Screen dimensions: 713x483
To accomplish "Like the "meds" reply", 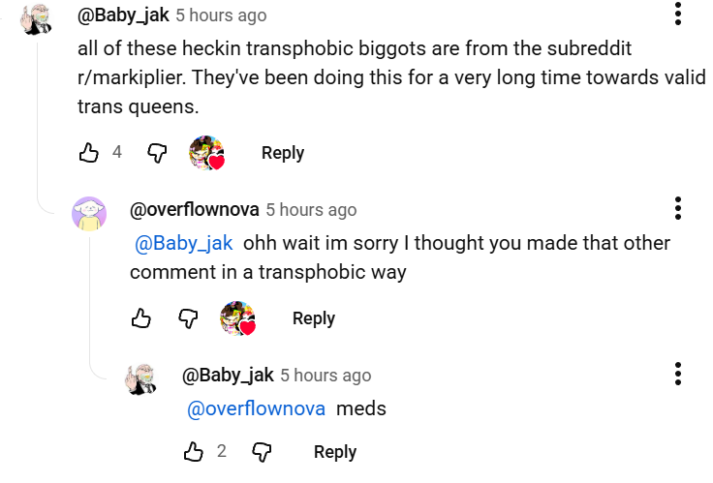I will 194,451.
